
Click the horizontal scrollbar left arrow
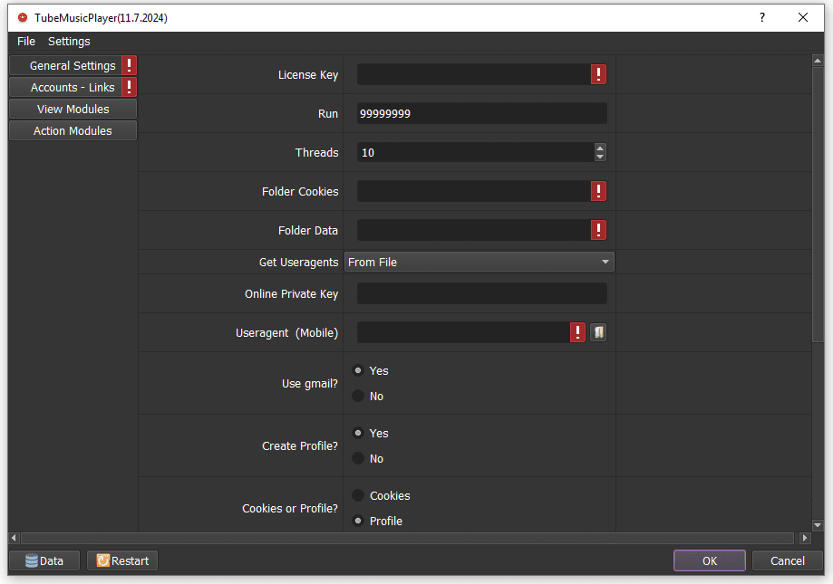coord(14,538)
